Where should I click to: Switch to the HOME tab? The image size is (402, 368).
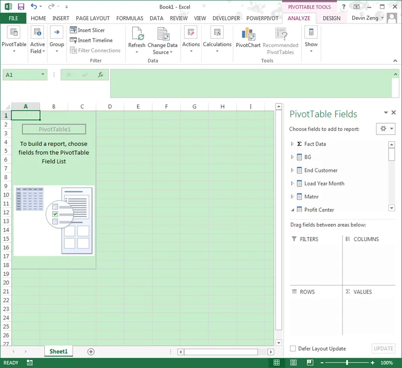click(x=38, y=18)
